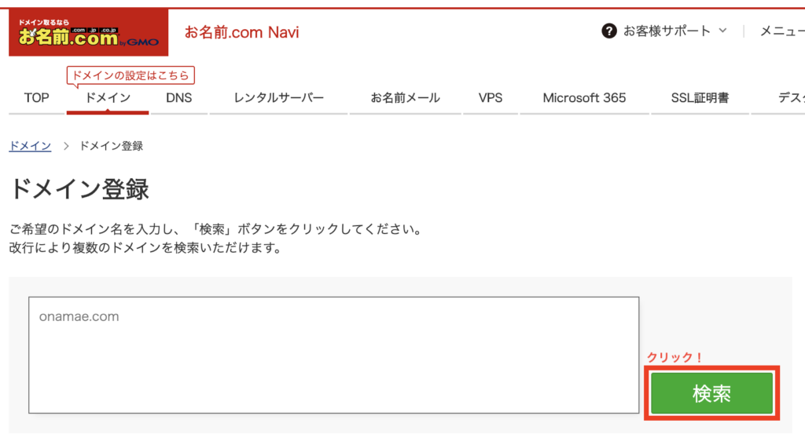
Task: Go to the レンタルサーバー tab
Action: 279,98
